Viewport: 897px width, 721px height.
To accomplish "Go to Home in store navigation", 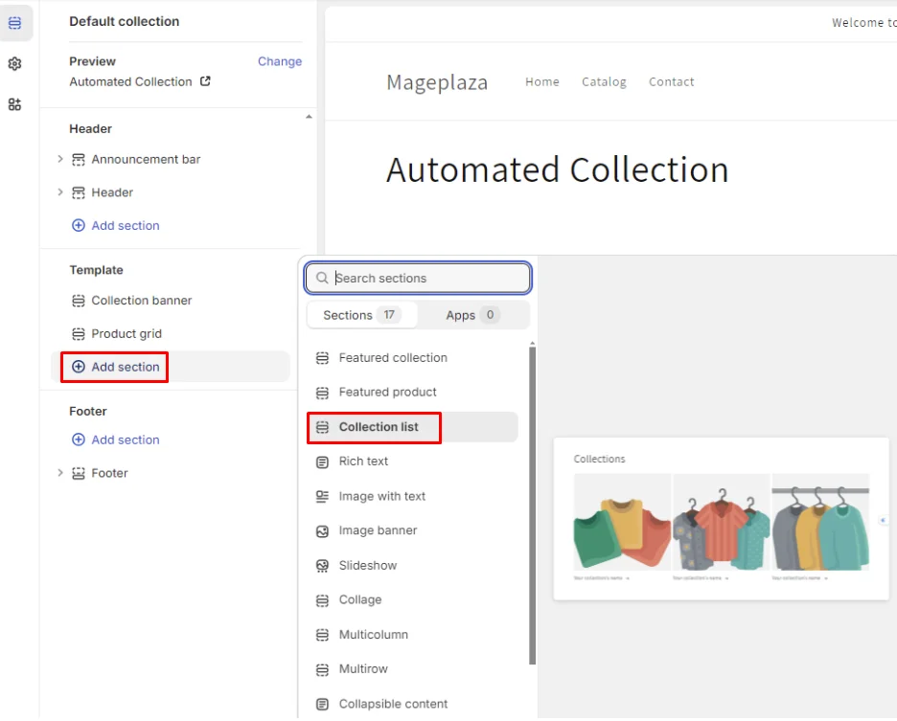I will (x=542, y=81).
